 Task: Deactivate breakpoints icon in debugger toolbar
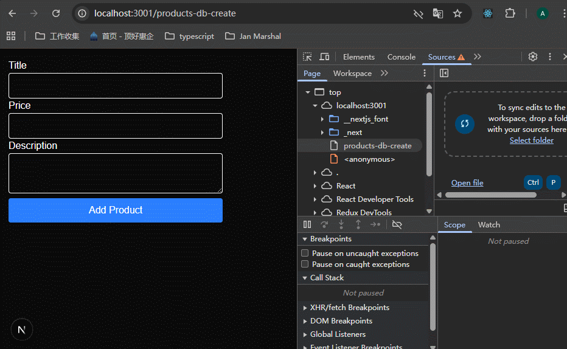pyautogui.click(x=397, y=224)
